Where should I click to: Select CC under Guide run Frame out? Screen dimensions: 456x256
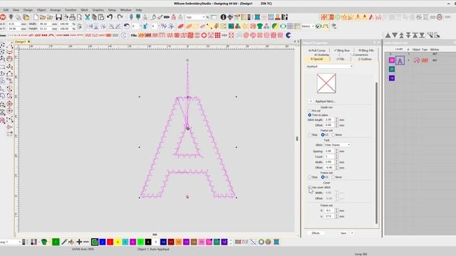[x=323, y=134]
